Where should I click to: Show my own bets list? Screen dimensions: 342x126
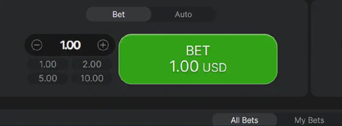(x=309, y=120)
